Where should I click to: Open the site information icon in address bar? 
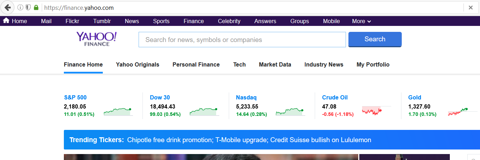[x=20, y=7]
